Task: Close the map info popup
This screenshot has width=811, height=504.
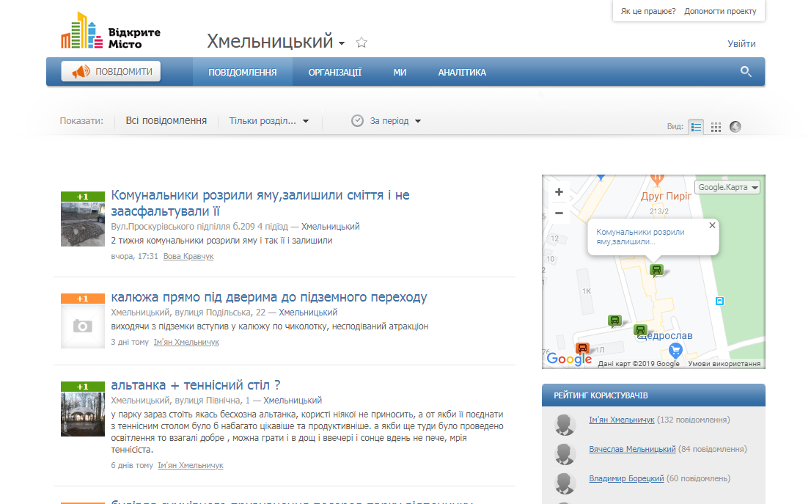Action: [x=712, y=226]
